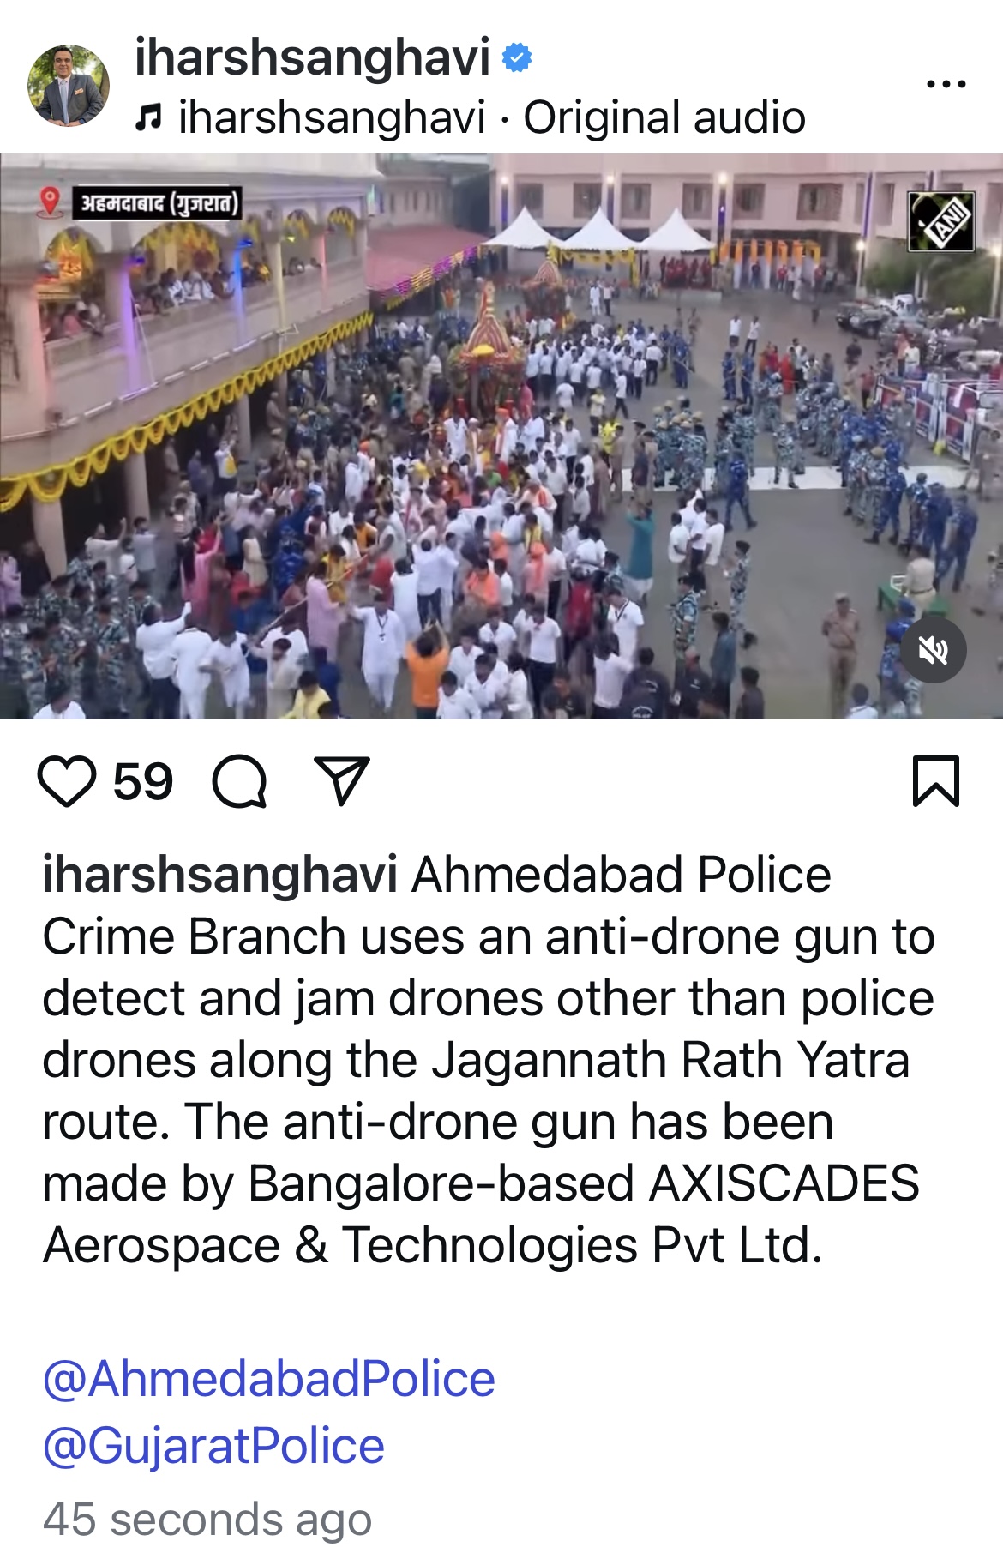Open the caption's bold iharshsanghavi username

[219, 875]
